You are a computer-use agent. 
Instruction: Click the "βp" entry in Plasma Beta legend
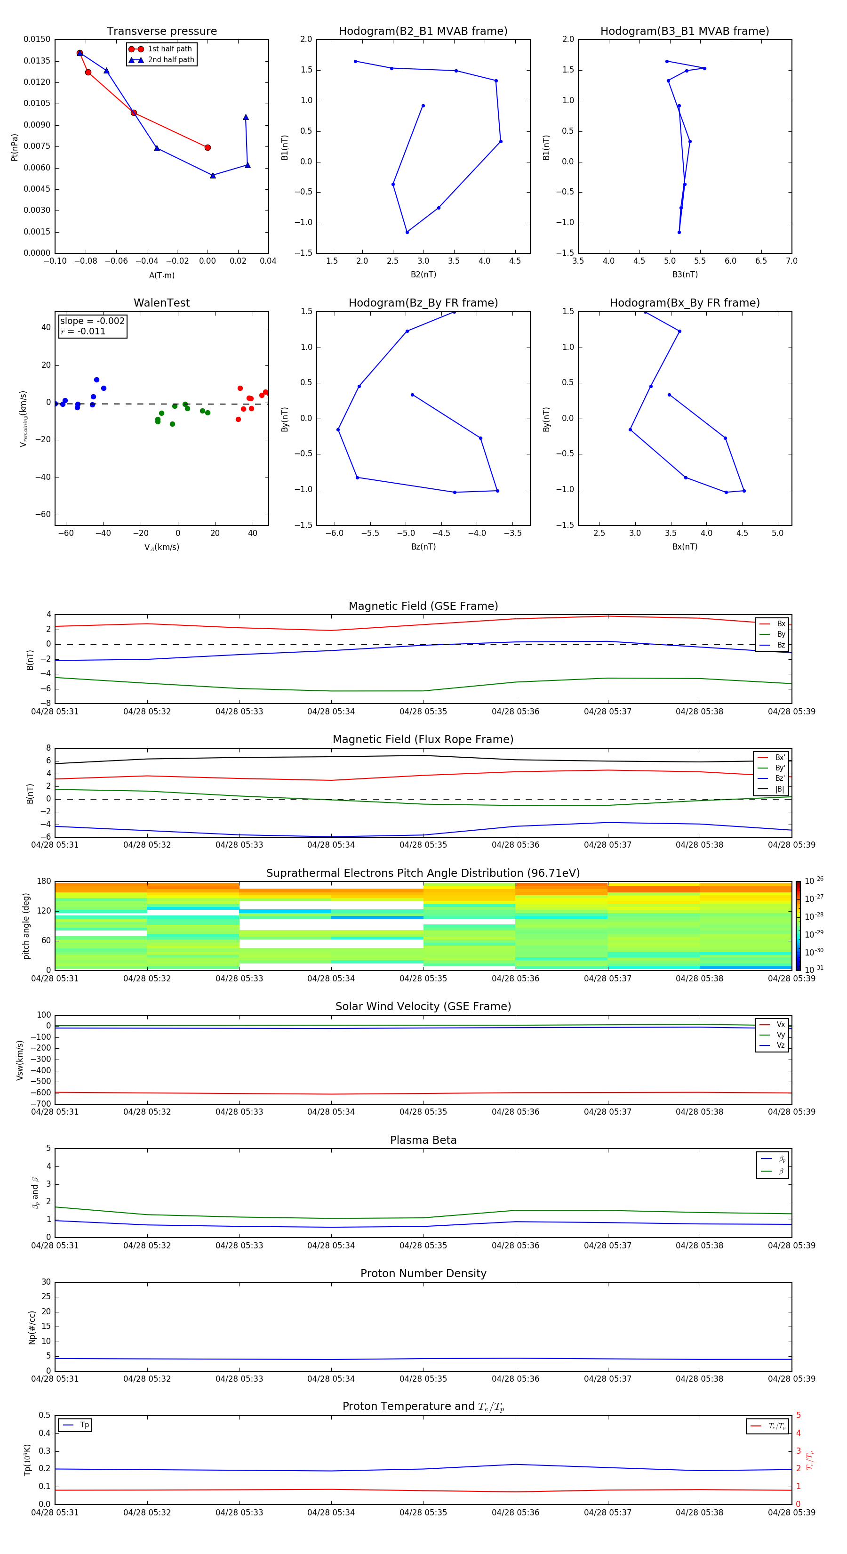pyautogui.click(x=773, y=1159)
